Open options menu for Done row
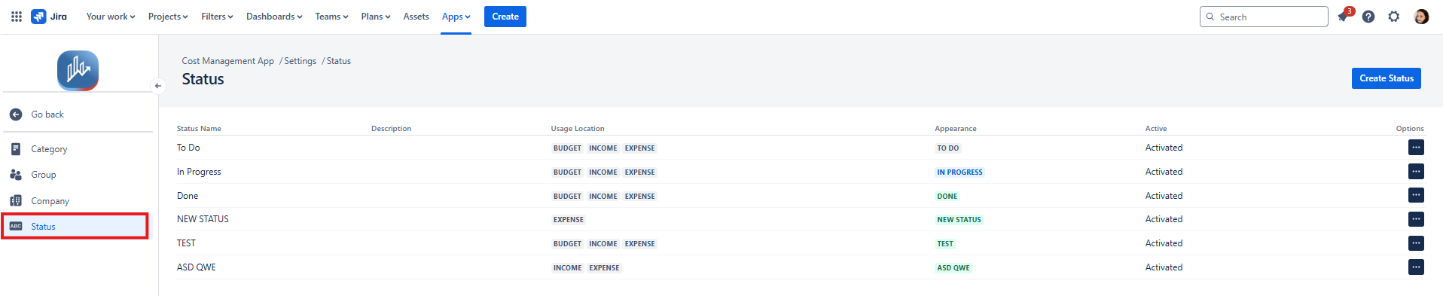This screenshot has height=296, width=1443. pos(1416,195)
